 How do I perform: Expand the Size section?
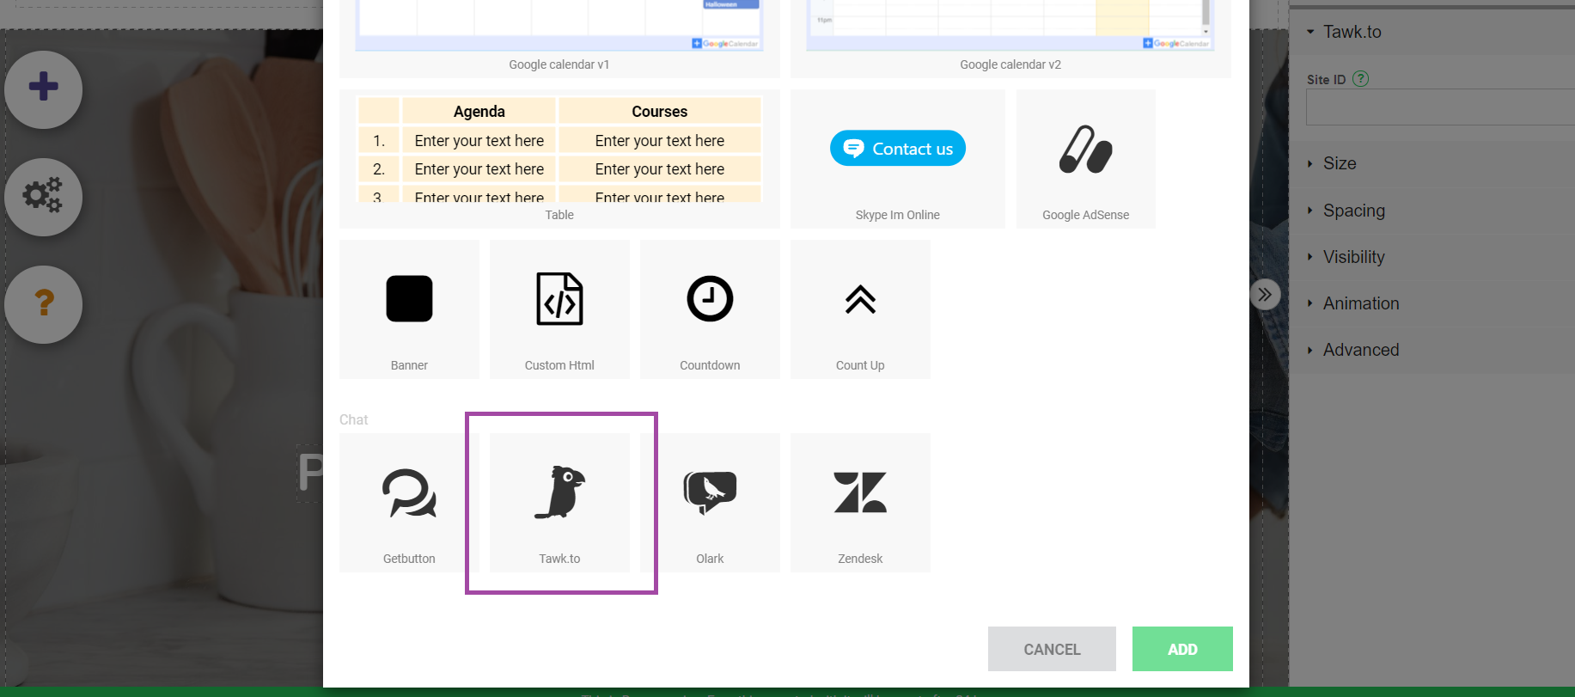click(x=1432, y=163)
